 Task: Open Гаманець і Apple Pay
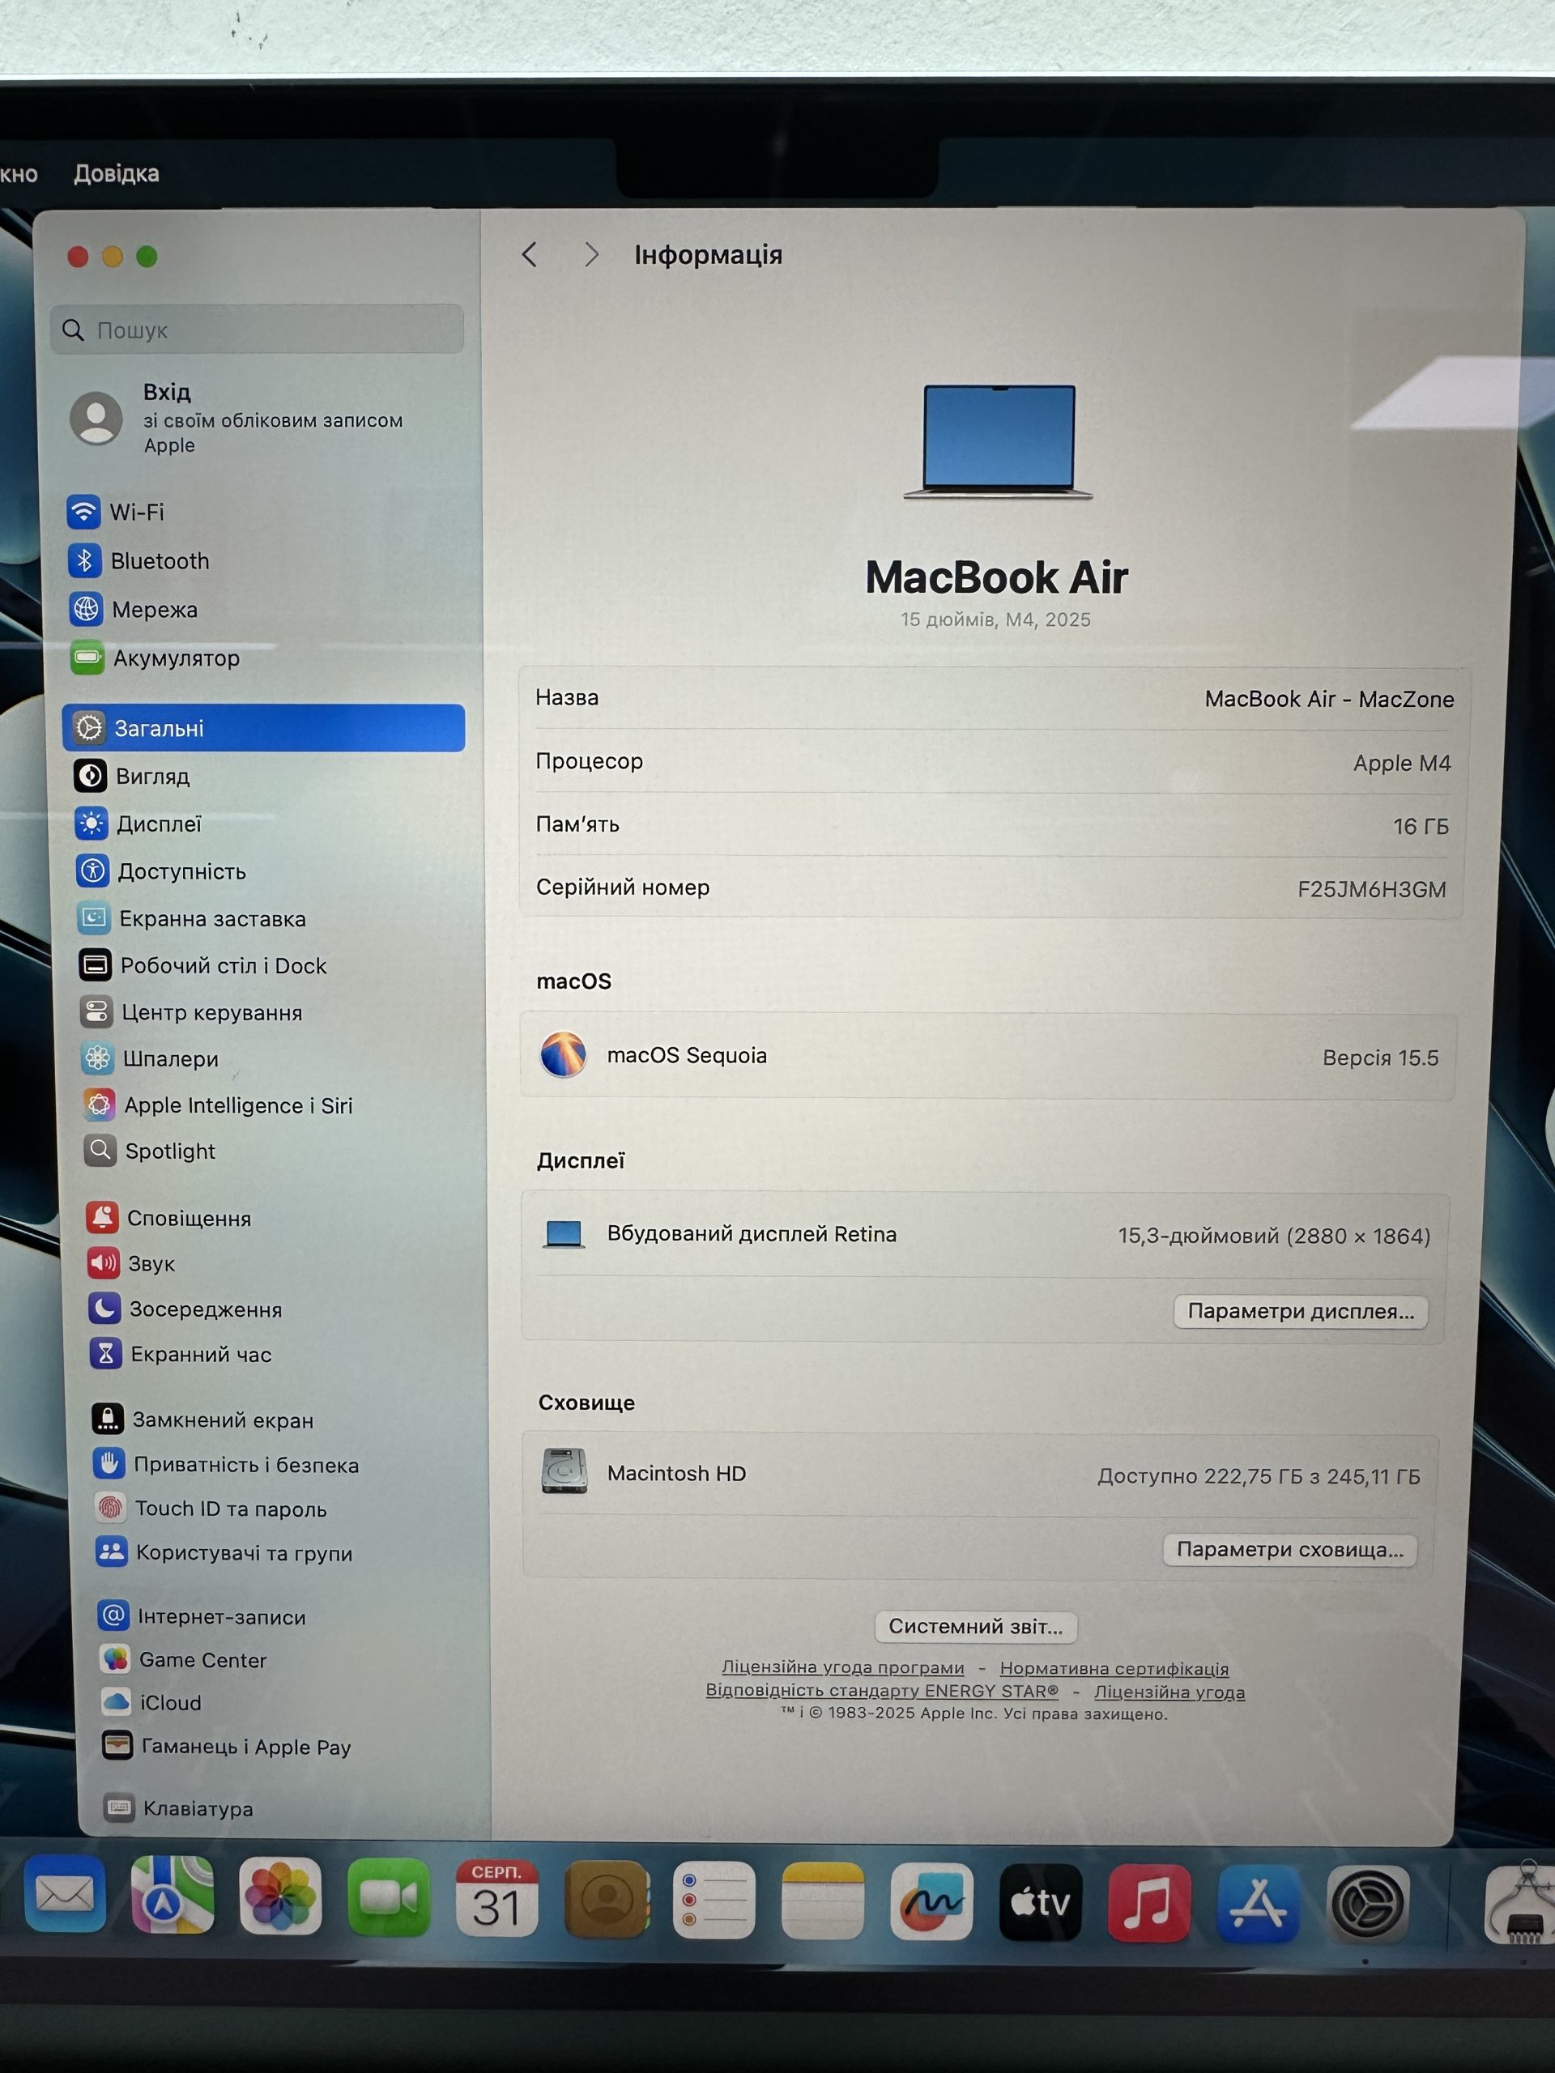(x=228, y=1746)
